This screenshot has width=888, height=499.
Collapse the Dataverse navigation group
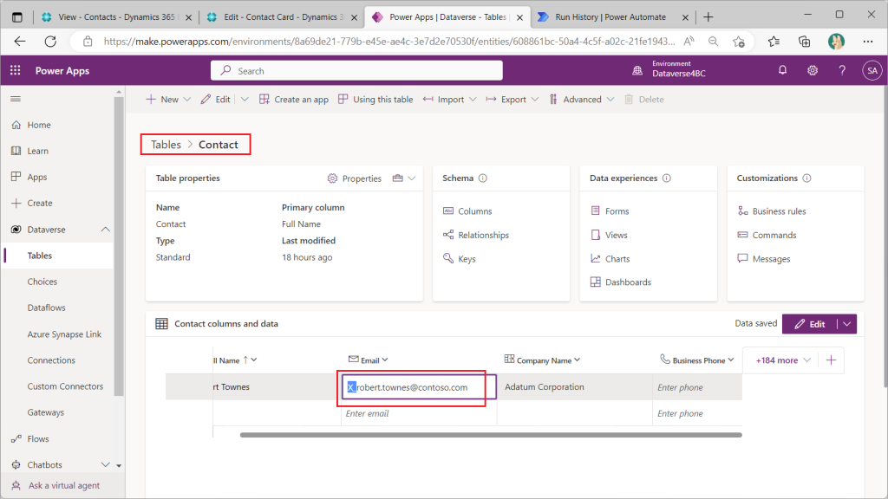click(x=105, y=229)
